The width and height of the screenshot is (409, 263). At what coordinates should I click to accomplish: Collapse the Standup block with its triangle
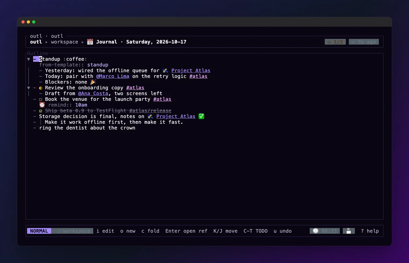click(x=29, y=59)
